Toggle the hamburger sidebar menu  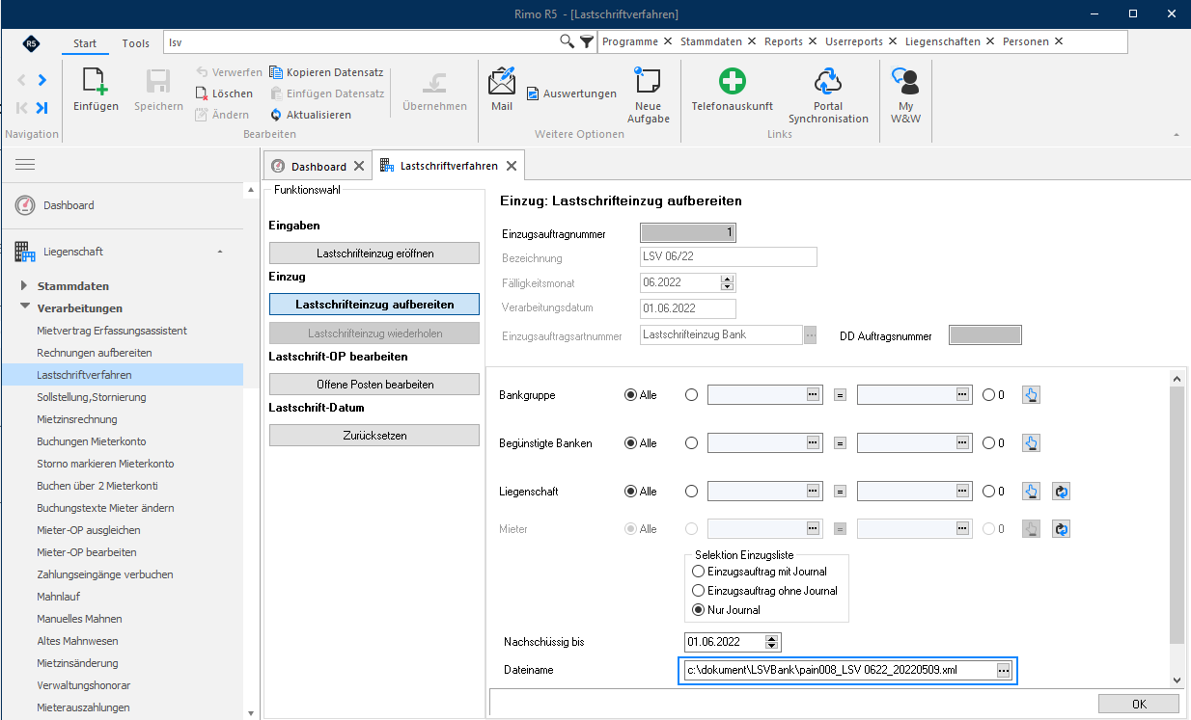point(25,165)
